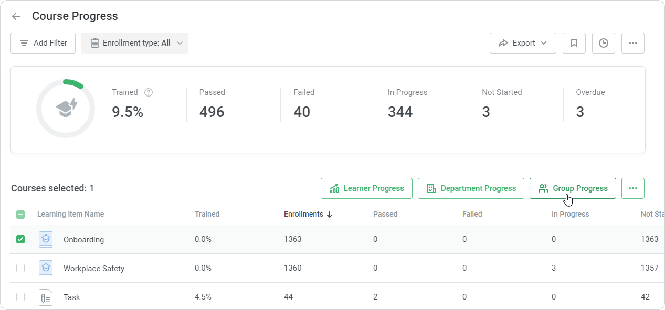
Task: Open the Department Progress report
Action: click(471, 188)
